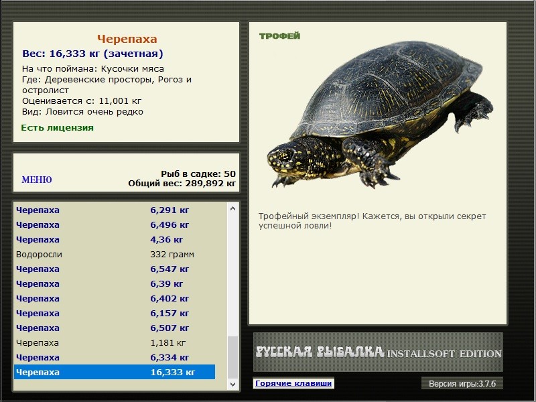Select the highlighted Черепаха 16,333 кг row
Image resolution: width=536 pixels, height=402 pixels.
tap(115, 372)
